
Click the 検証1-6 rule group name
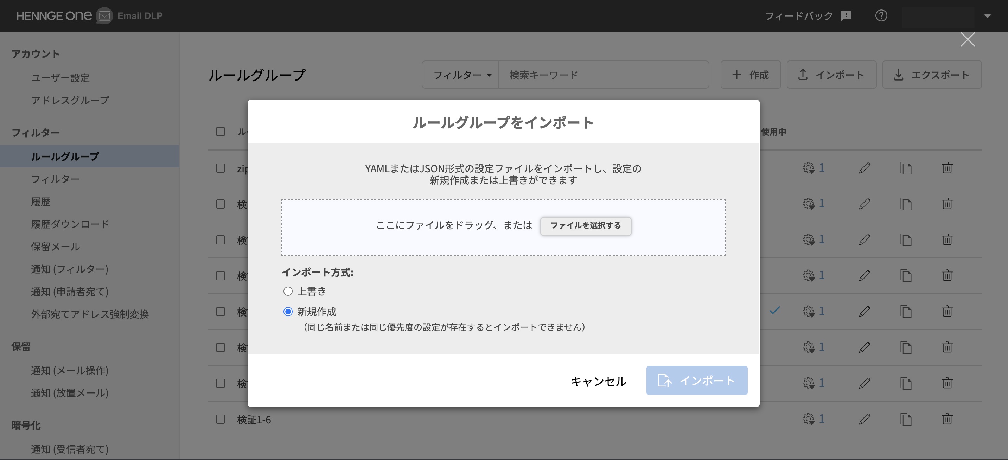pos(254,420)
